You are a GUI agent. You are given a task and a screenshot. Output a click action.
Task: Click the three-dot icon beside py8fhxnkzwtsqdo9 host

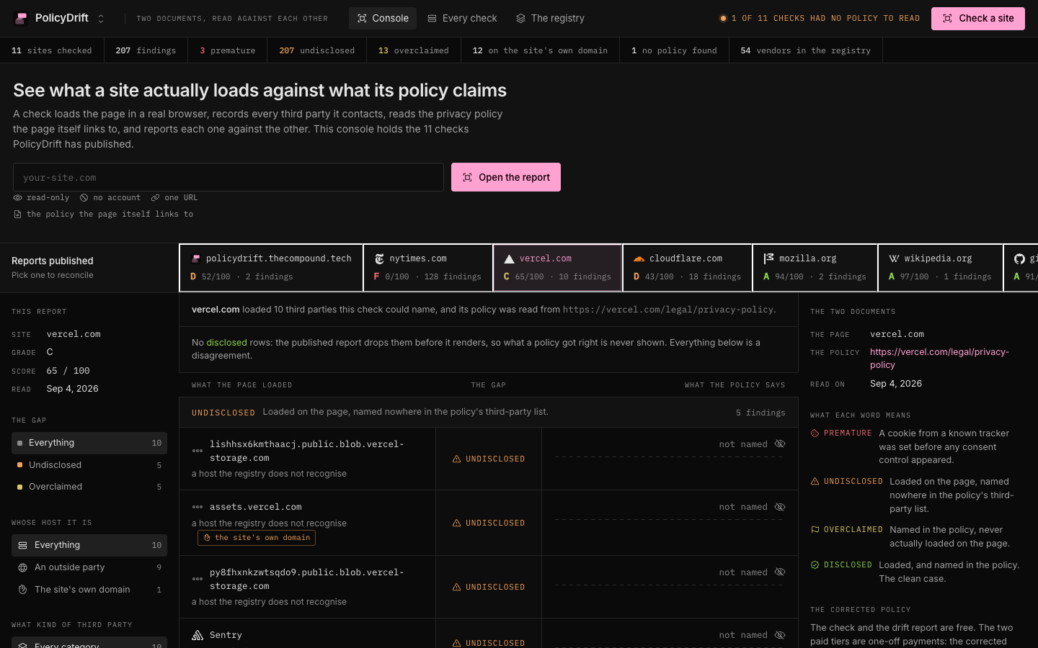(198, 579)
